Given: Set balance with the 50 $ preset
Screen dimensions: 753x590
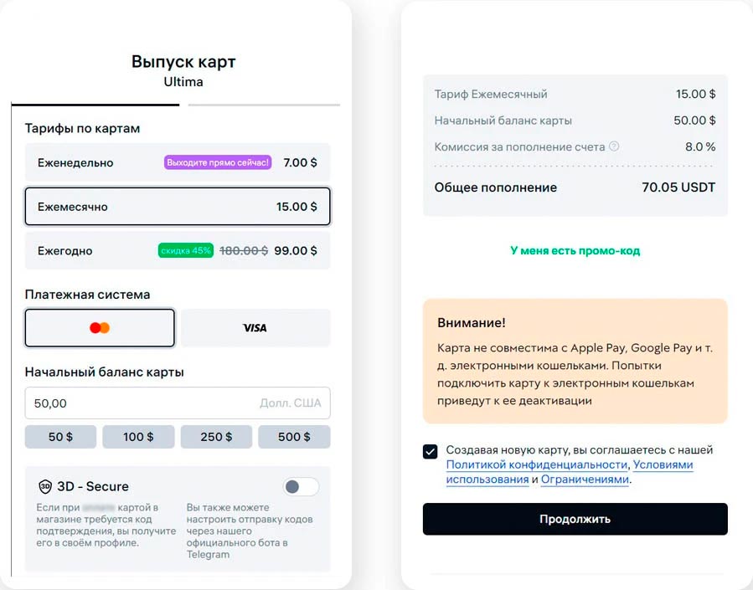Looking at the screenshot, I should pos(61,437).
